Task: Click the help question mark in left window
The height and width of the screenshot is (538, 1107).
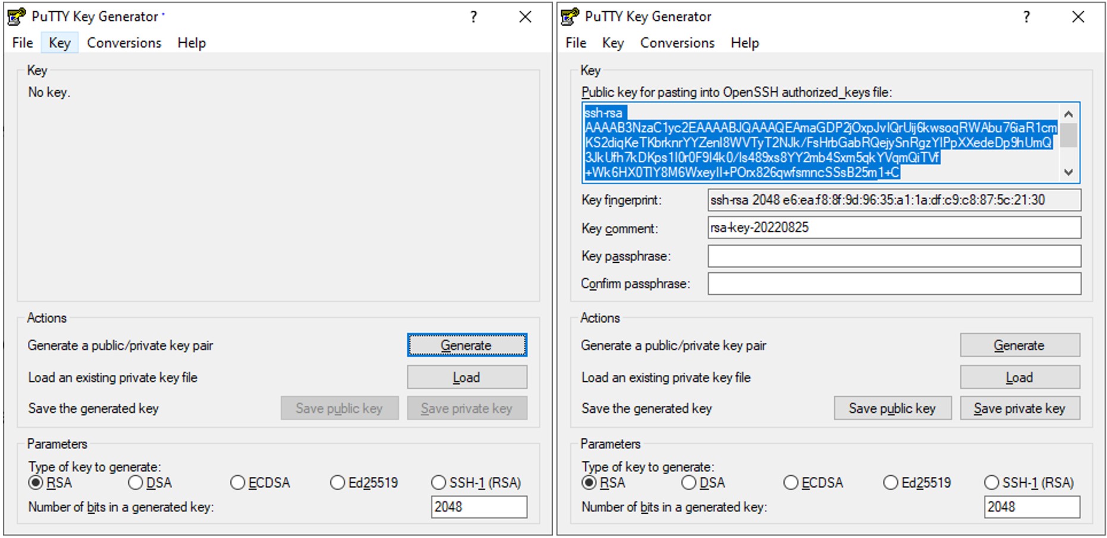Action: coord(473,17)
